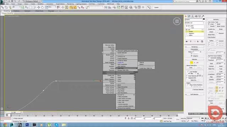Expand the Soft Selection rollout
This screenshot has height=127, width=227.
194,94
